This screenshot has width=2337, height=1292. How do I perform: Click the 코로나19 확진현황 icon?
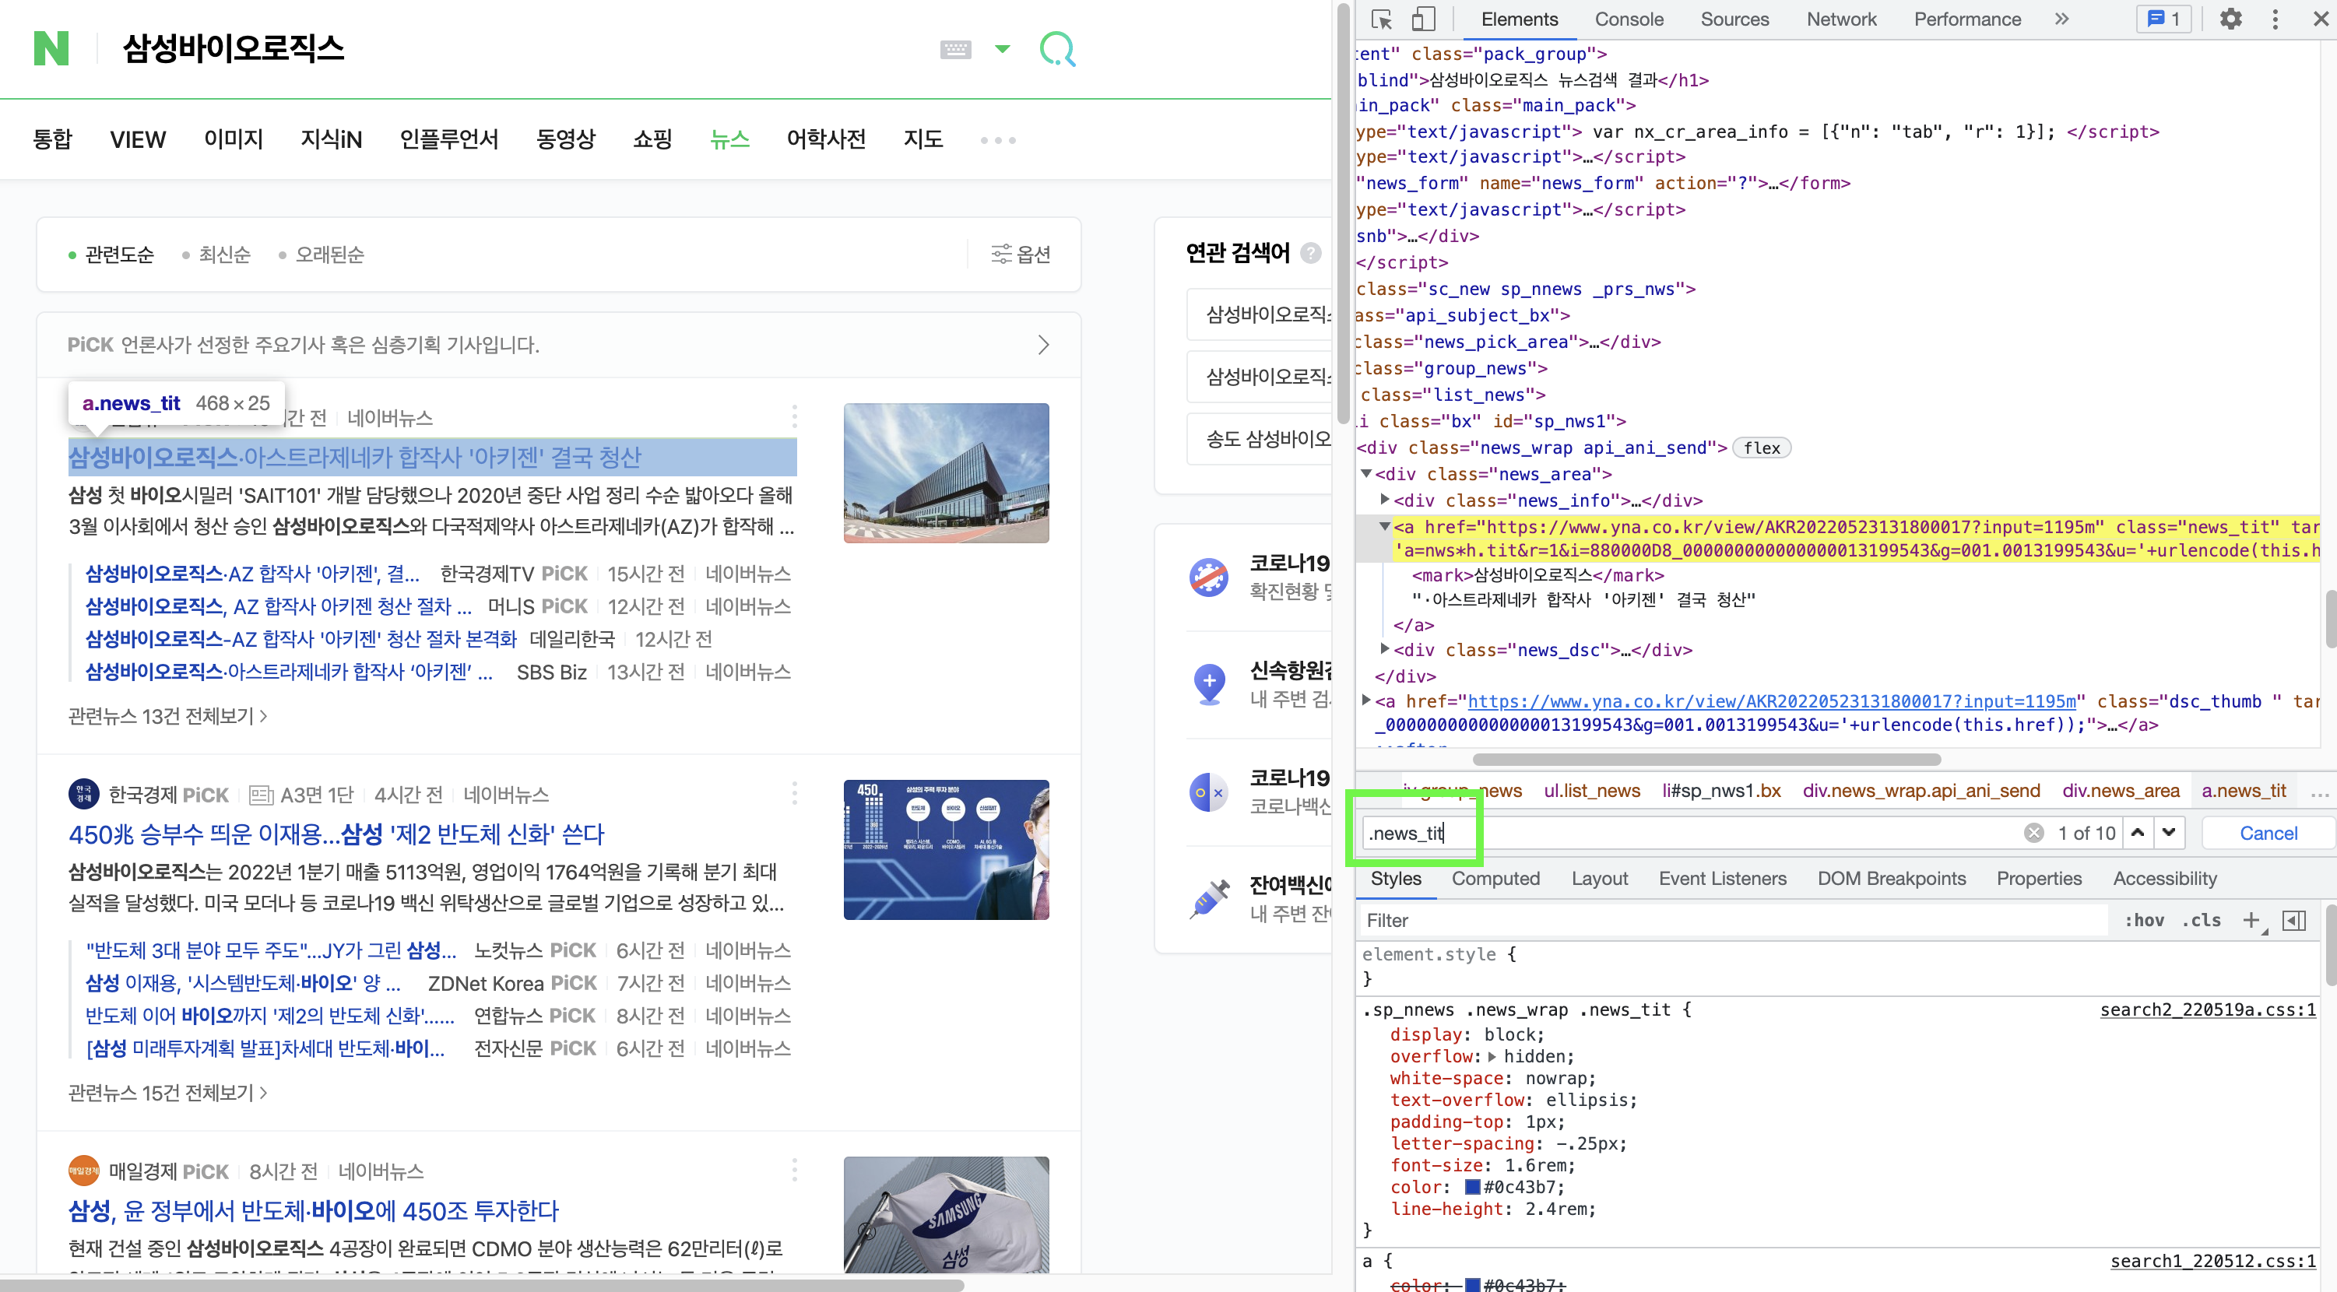click(x=1208, y=577)
